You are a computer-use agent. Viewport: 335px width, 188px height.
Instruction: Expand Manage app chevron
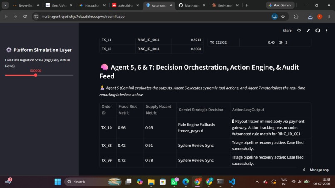[304, 170]
